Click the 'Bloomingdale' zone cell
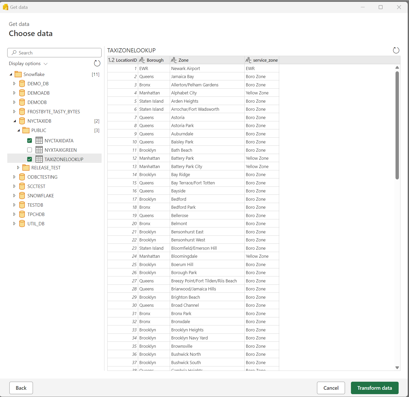 [207, 256]
